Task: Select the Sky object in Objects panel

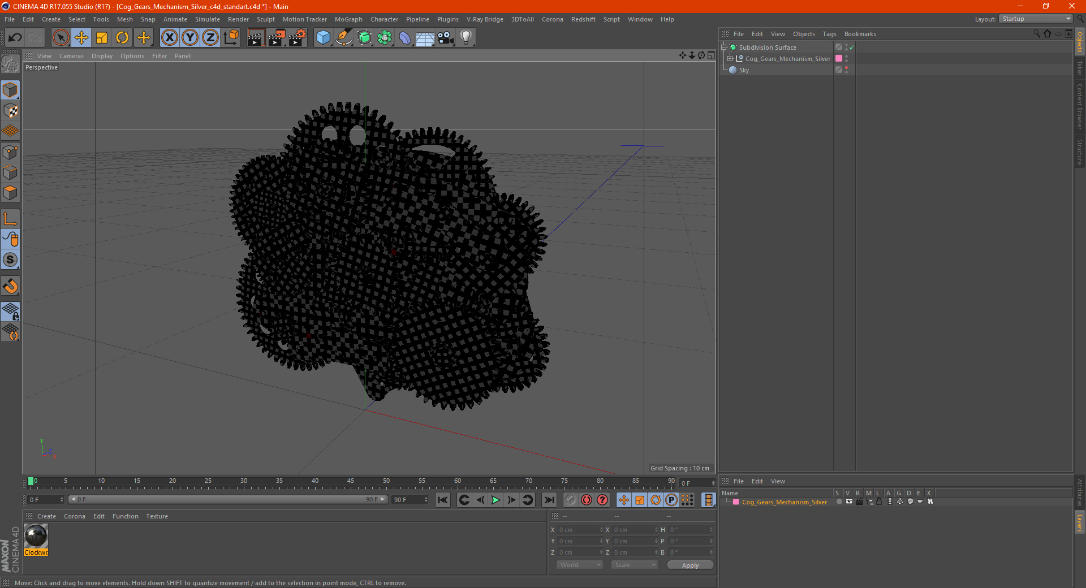Action: pyautogui.click(x=744, y=70)
